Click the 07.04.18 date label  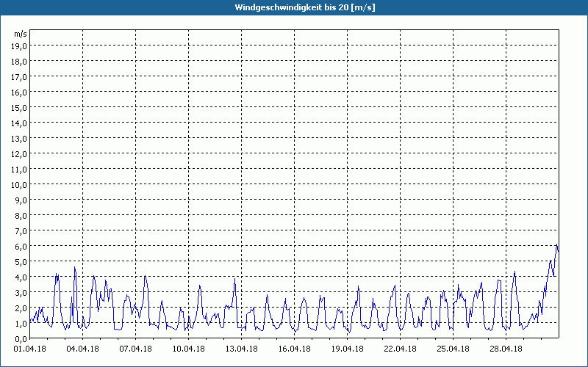pos(135,349)
